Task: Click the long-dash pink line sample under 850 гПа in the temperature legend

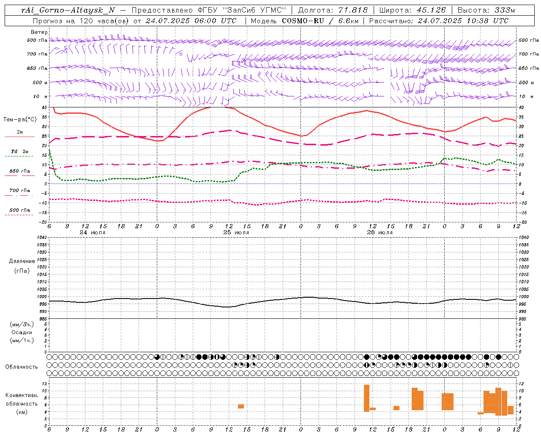Action: pos(19,175)
